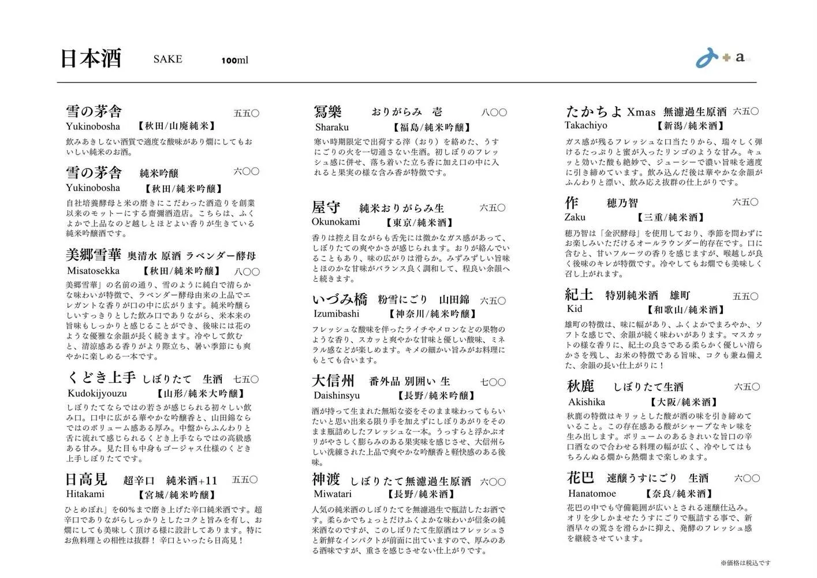The image size is (817, 578).
Task: Click the 日本酒 title heading
Action: 91,58
